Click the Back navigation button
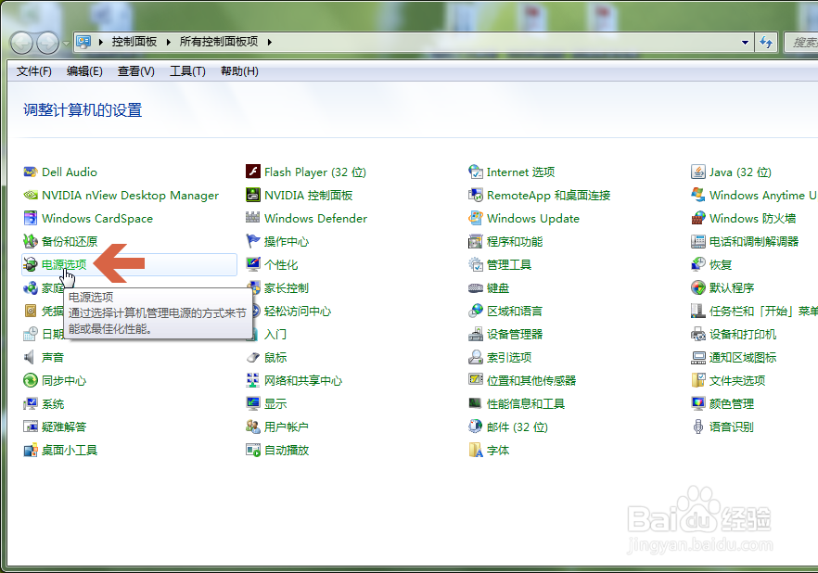The width and height of the screenshot is (818, 573). pos(22,43)
